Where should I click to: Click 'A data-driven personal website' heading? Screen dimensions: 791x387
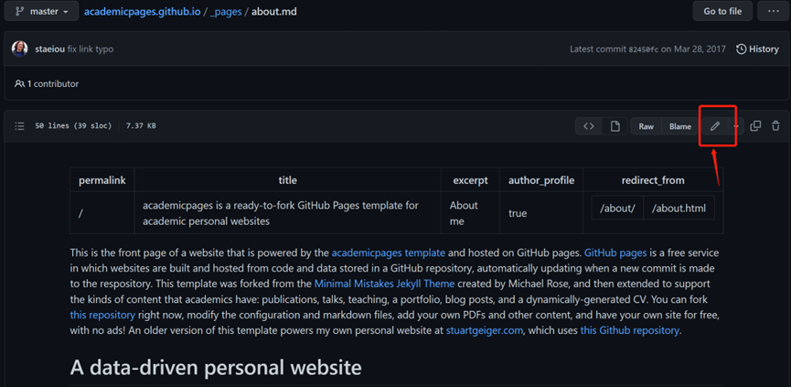(x=216, y=368)
